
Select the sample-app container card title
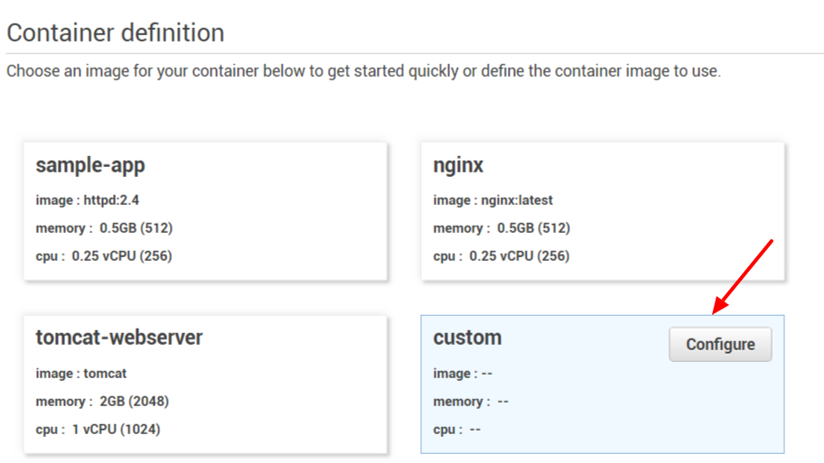(x=90, y=165)
